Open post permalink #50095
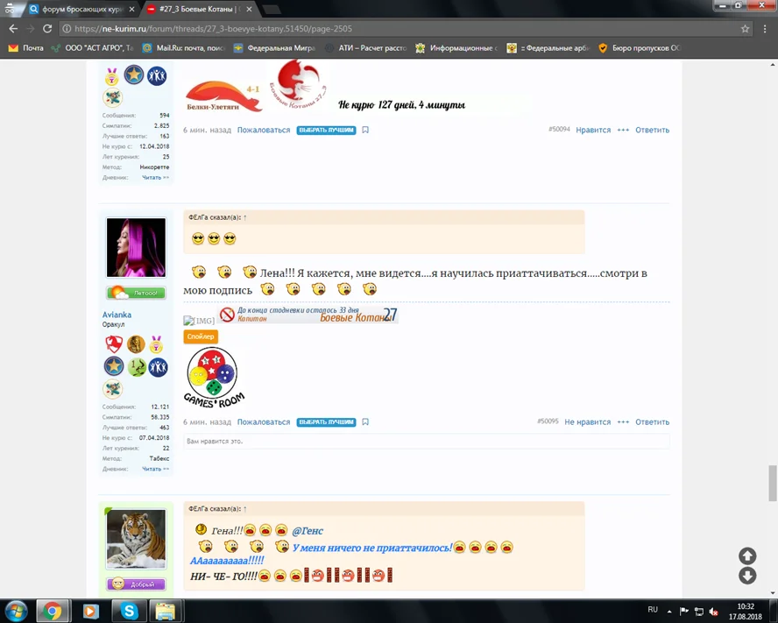The width and height of the screenshot is (778, 623). tap(548, 421)
